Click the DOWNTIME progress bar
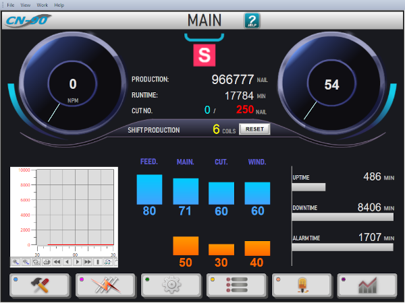This screenshot has width=405, height=303. 343,217
